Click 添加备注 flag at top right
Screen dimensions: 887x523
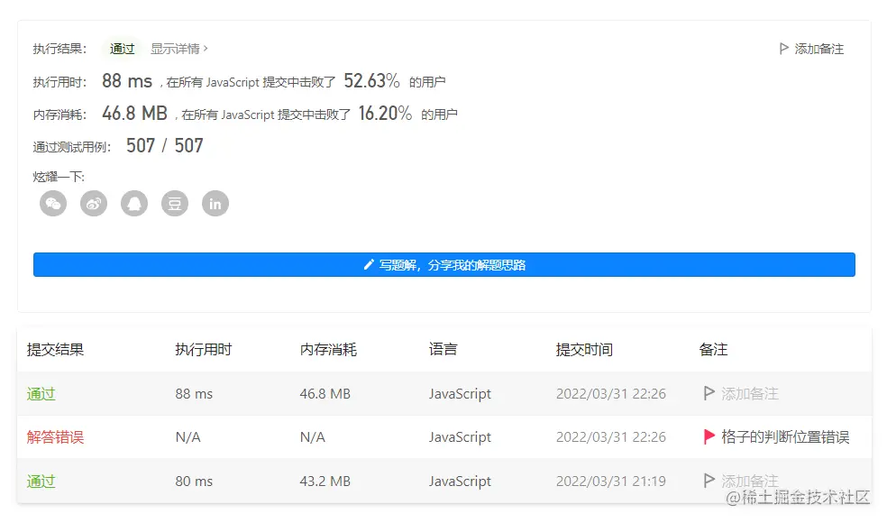tap(811, 49)
